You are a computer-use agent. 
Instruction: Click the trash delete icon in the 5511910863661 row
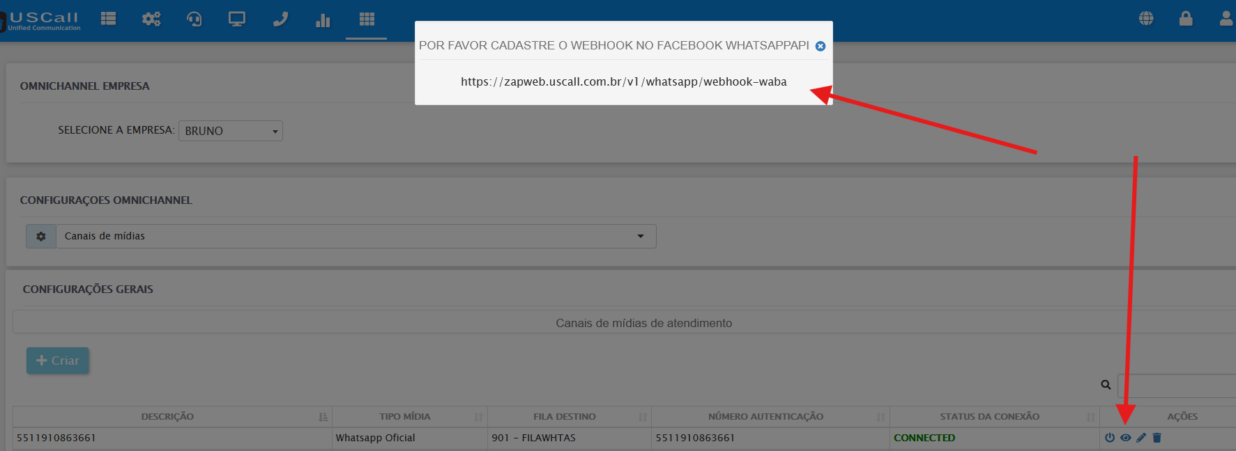(x=1157, y=438)
